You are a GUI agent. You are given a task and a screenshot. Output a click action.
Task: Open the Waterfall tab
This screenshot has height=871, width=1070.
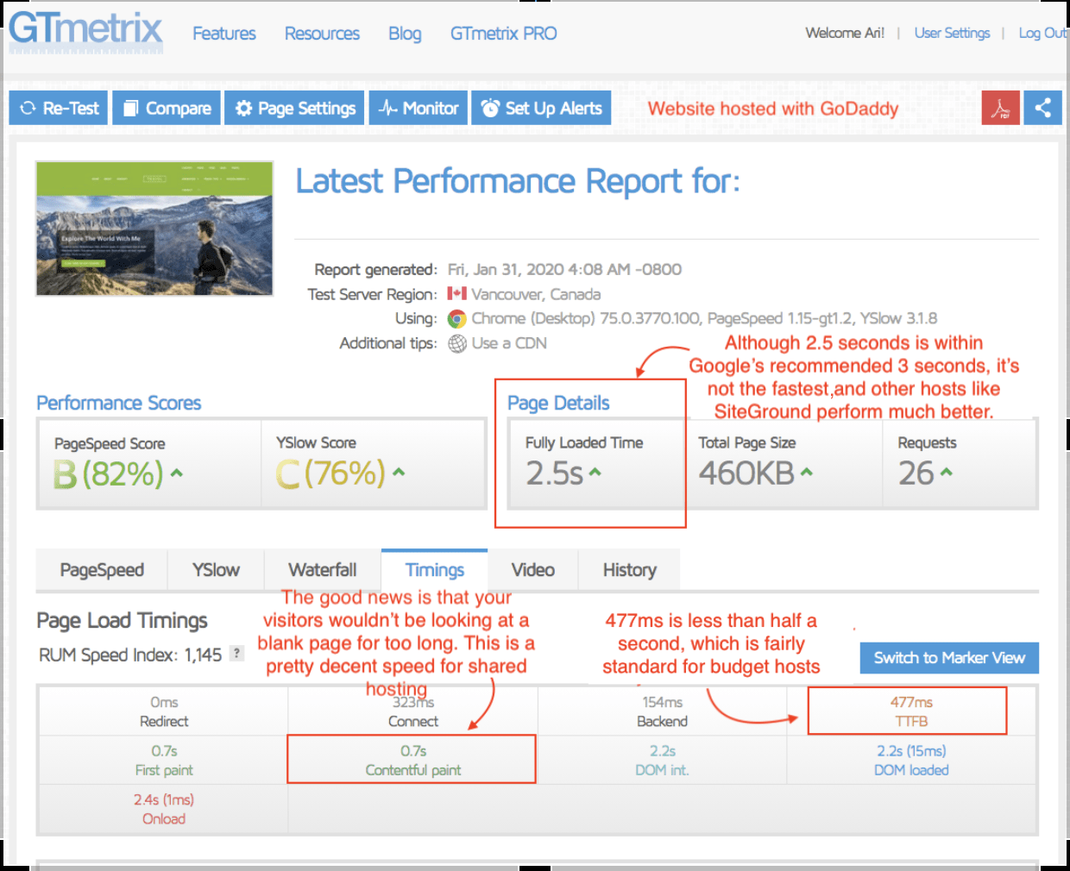(x=322, y=570)
